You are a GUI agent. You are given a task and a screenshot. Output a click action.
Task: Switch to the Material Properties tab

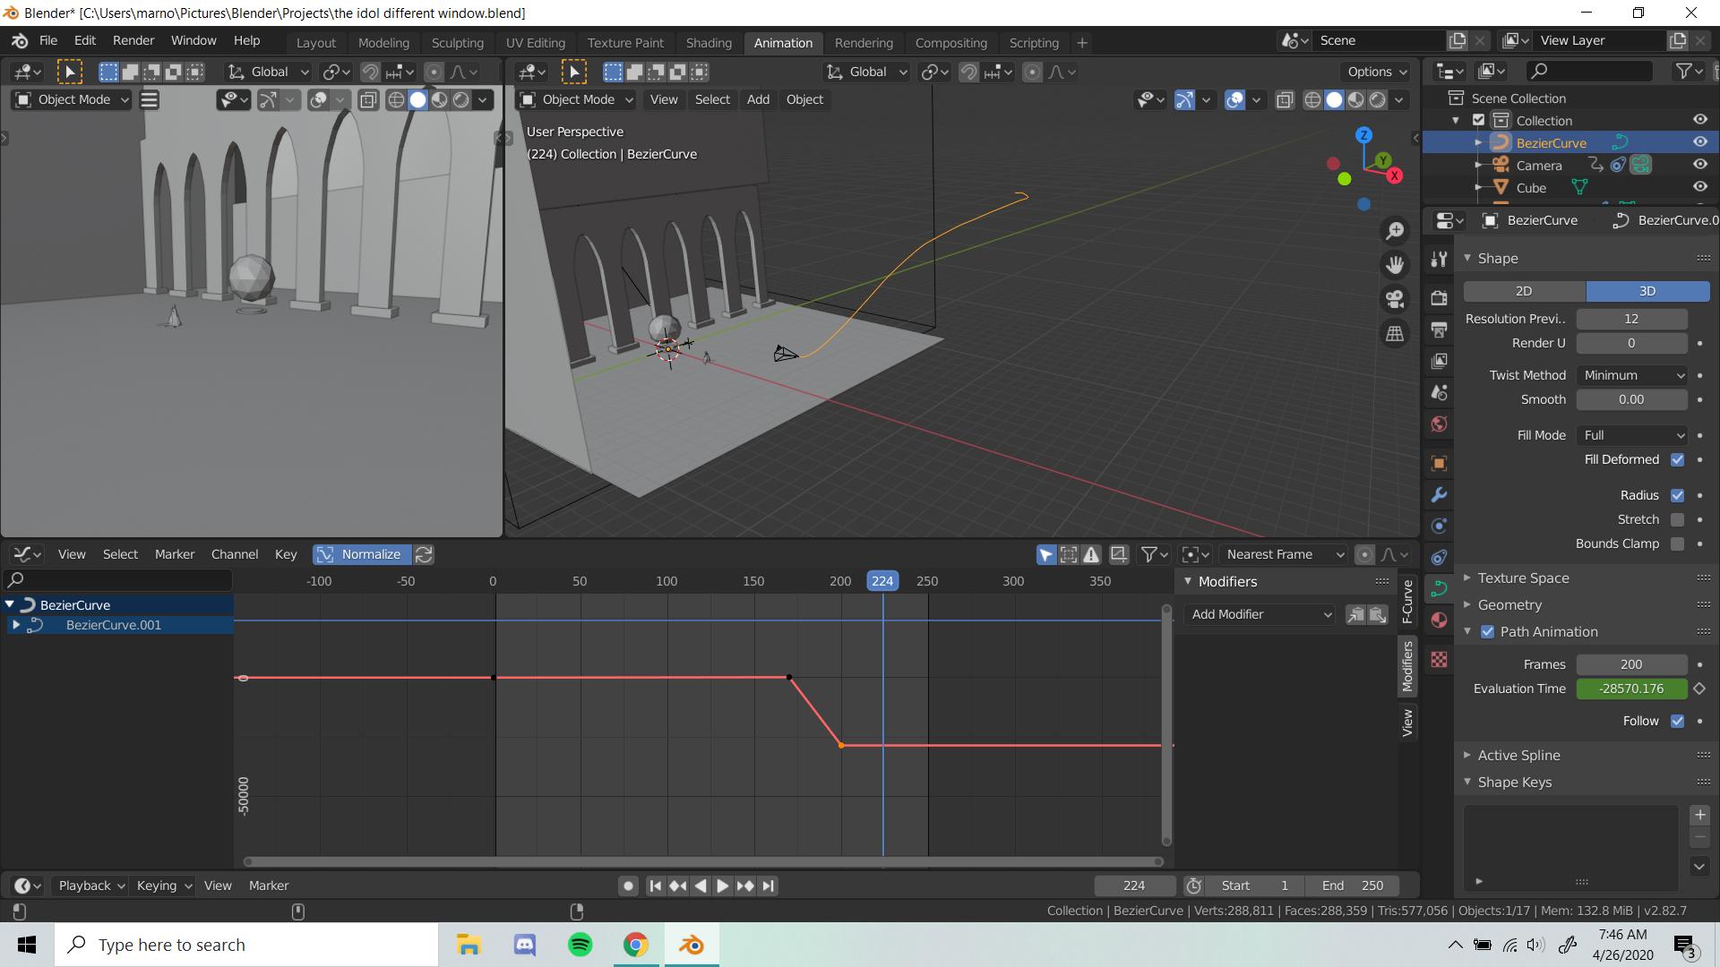click(1438, 620)
